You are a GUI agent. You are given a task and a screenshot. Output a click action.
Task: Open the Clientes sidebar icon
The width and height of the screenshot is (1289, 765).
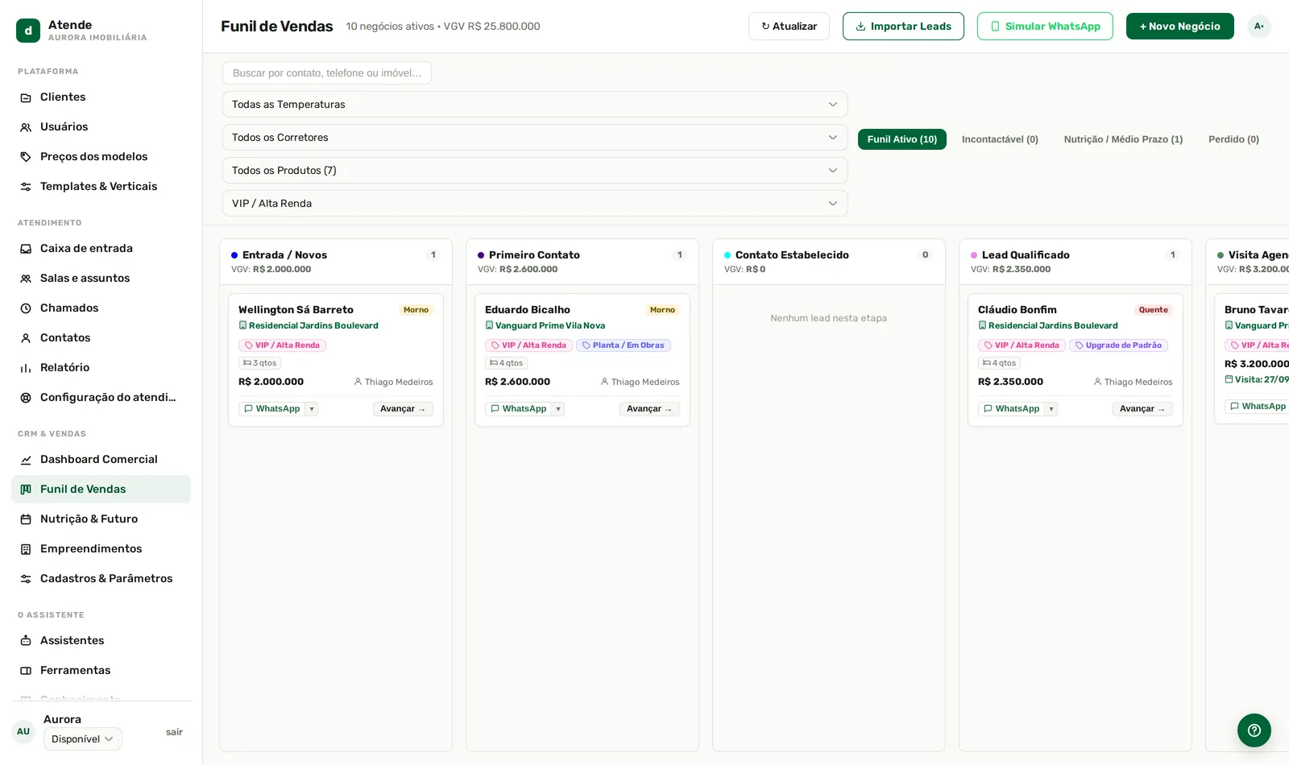(x=26, y=97)
